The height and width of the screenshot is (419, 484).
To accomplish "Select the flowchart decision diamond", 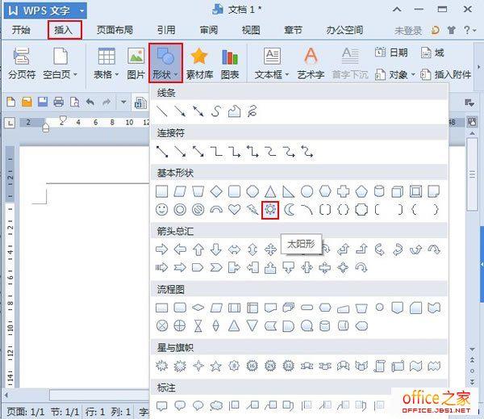I will tap(198, 308).
